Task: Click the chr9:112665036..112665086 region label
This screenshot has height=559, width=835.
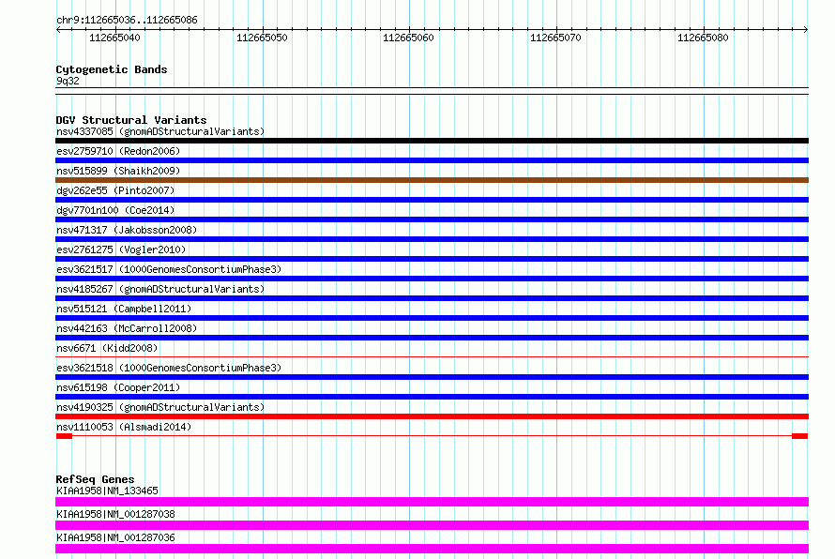Action: (127, 21)
